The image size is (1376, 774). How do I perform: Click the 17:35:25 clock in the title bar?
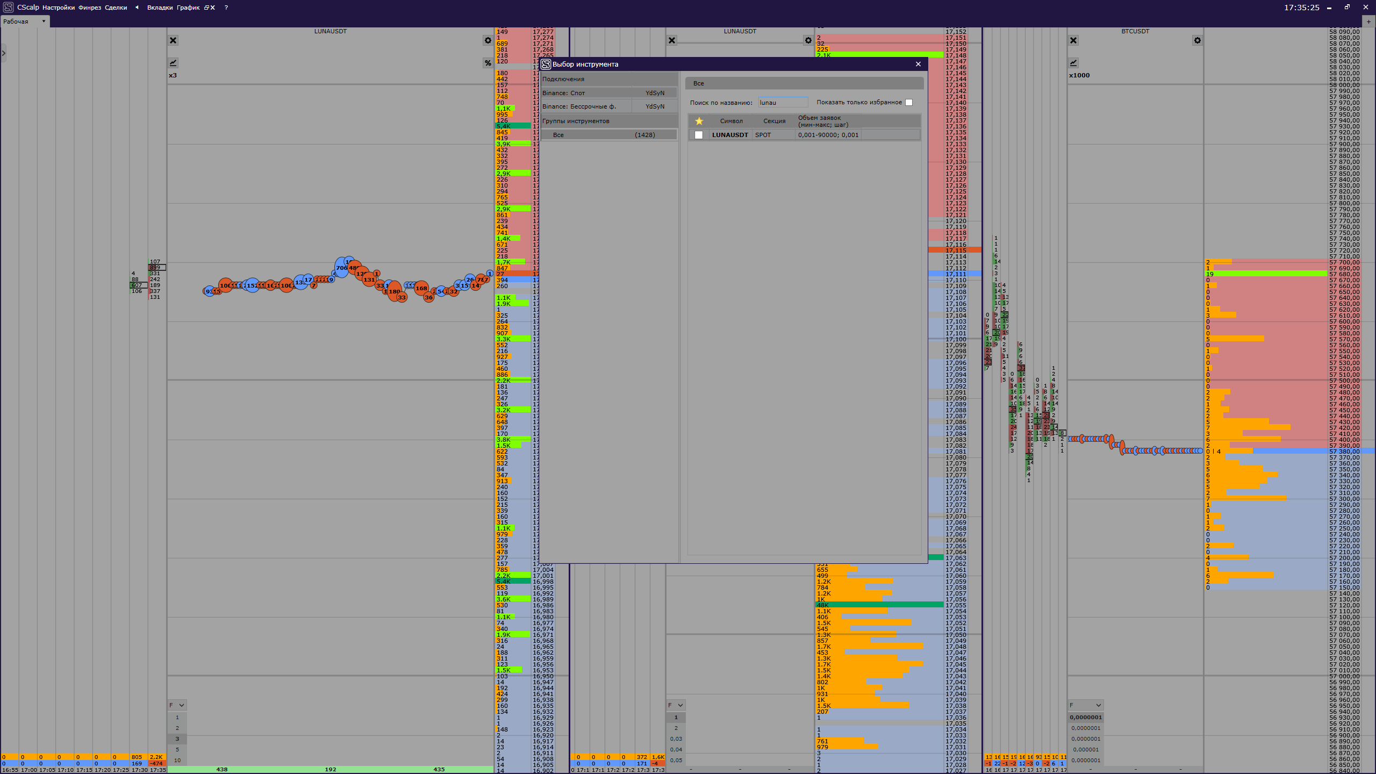click(x=1301, y=8)
